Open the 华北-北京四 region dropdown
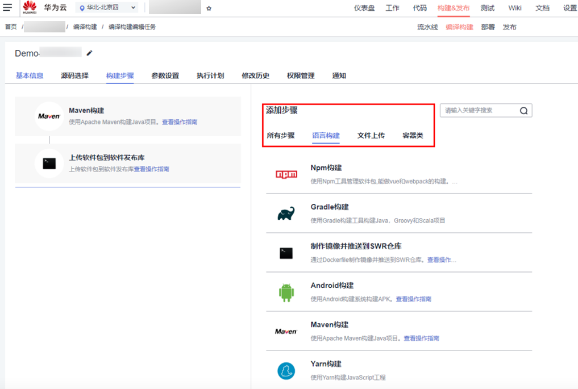578x389 pixels. click(x=107, y=7)
